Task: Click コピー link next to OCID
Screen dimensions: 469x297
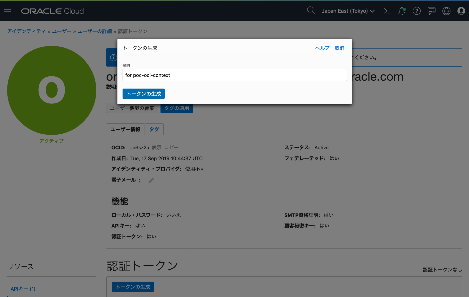Action: pos(171,147)
